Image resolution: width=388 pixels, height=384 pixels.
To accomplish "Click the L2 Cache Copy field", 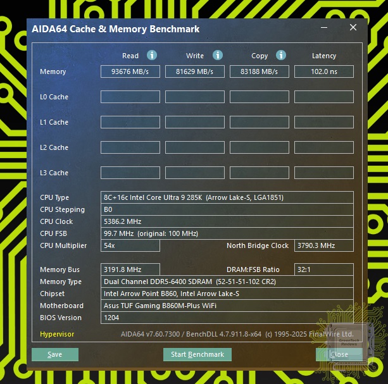I will point(260,147).
